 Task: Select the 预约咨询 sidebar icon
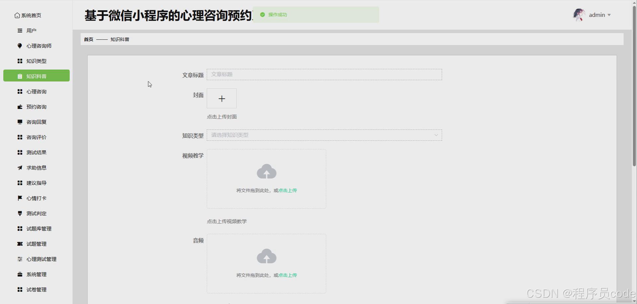click(20, 107)
